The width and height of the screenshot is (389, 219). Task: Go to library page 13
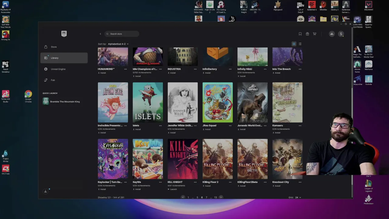tap(215, 197)
